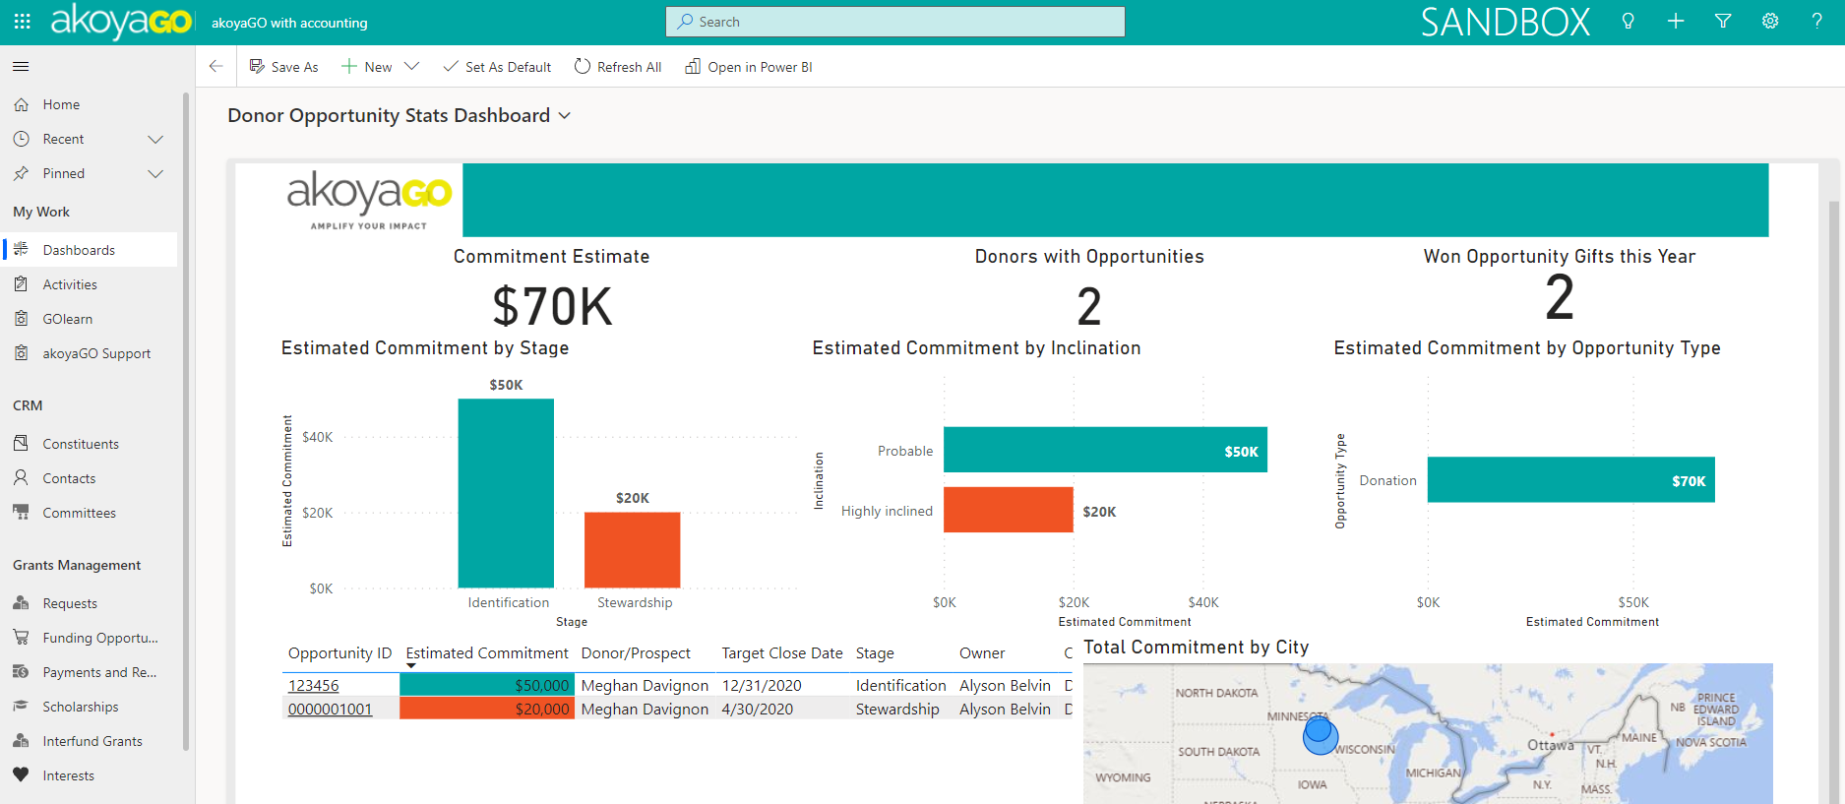Viewport: 1845px width, 804px height.
Task: Click the Interests heart icon
Action: pyautogui.click(x=21, y=775)
